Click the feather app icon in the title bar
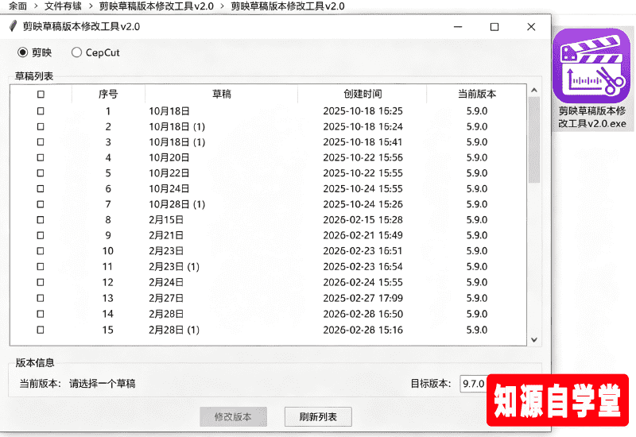This screenshot has height=437, width=636. 13,26
